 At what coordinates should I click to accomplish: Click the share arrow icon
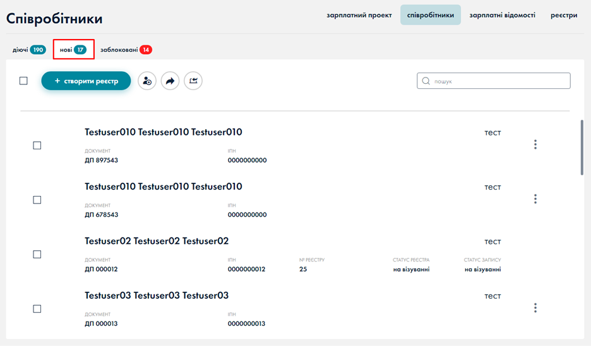(170, 81)
